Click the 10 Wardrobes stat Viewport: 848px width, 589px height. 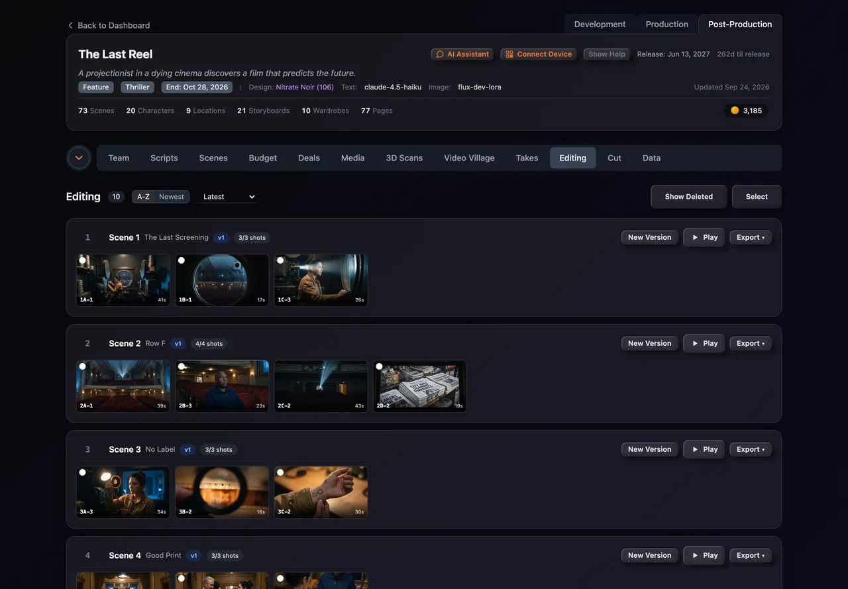325,111
